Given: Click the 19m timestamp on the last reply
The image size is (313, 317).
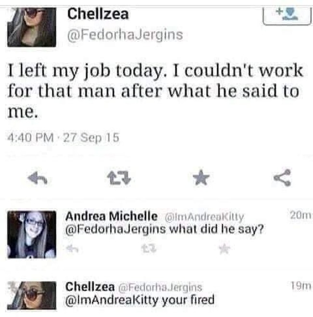Looking at the screenshot, I should pos(302,287).
